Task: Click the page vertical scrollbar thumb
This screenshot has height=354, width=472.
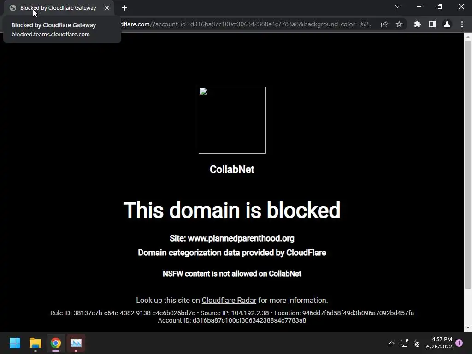Action: point(468,165)
